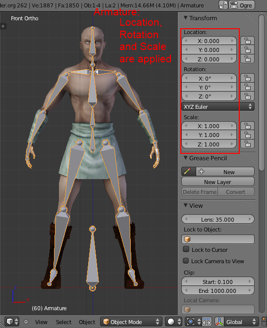Open the XYZ Euler rotation mode dropdown
This screenshot has width=267, height=328.
pos(218,107)
